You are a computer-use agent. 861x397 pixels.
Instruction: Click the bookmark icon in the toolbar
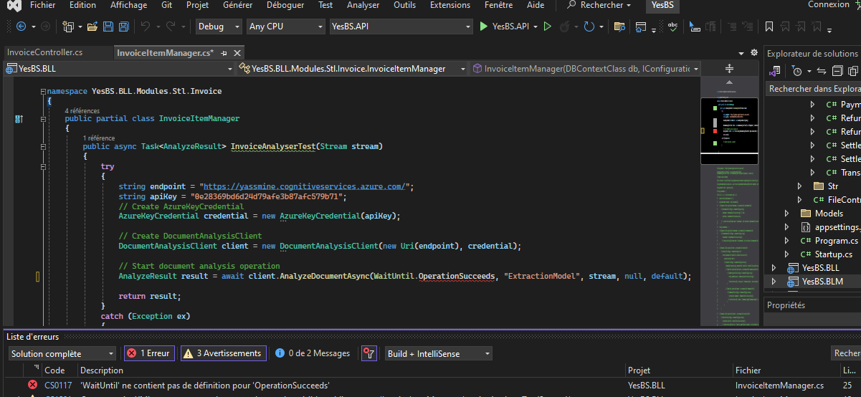(769, 27)
